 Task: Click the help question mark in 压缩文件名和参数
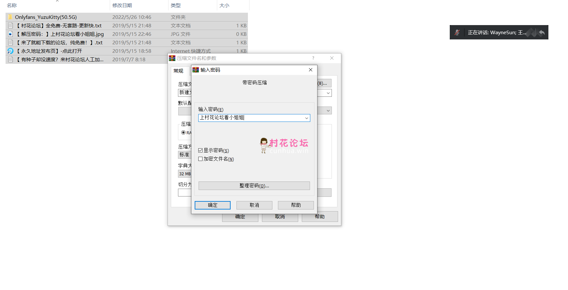313,58
